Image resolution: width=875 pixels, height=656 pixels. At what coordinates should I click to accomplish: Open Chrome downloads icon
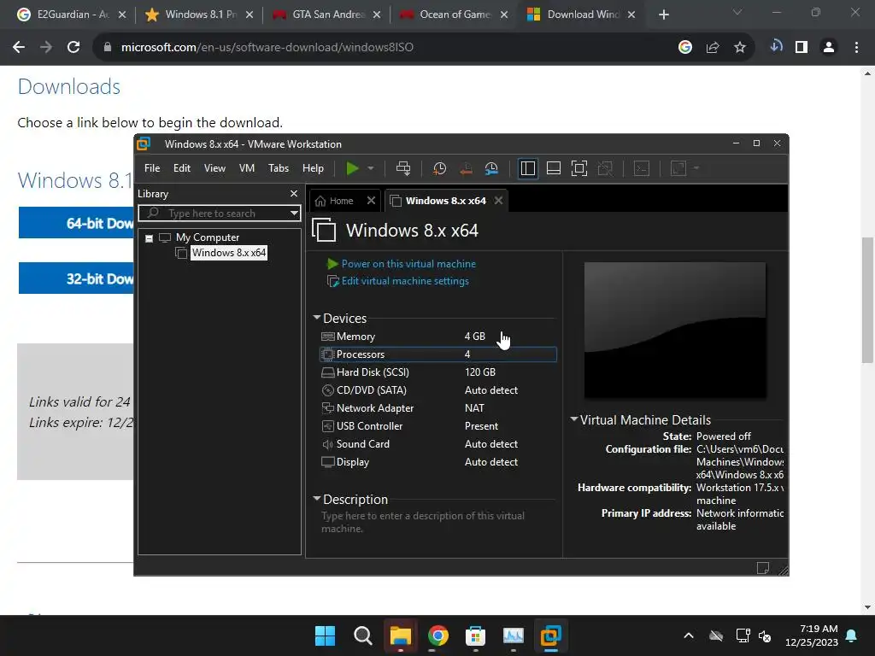coord(776,46)
